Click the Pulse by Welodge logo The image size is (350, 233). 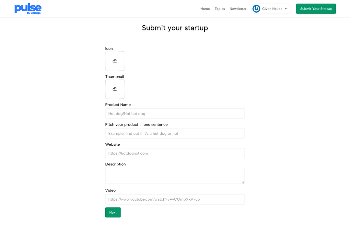coord(28,9)
